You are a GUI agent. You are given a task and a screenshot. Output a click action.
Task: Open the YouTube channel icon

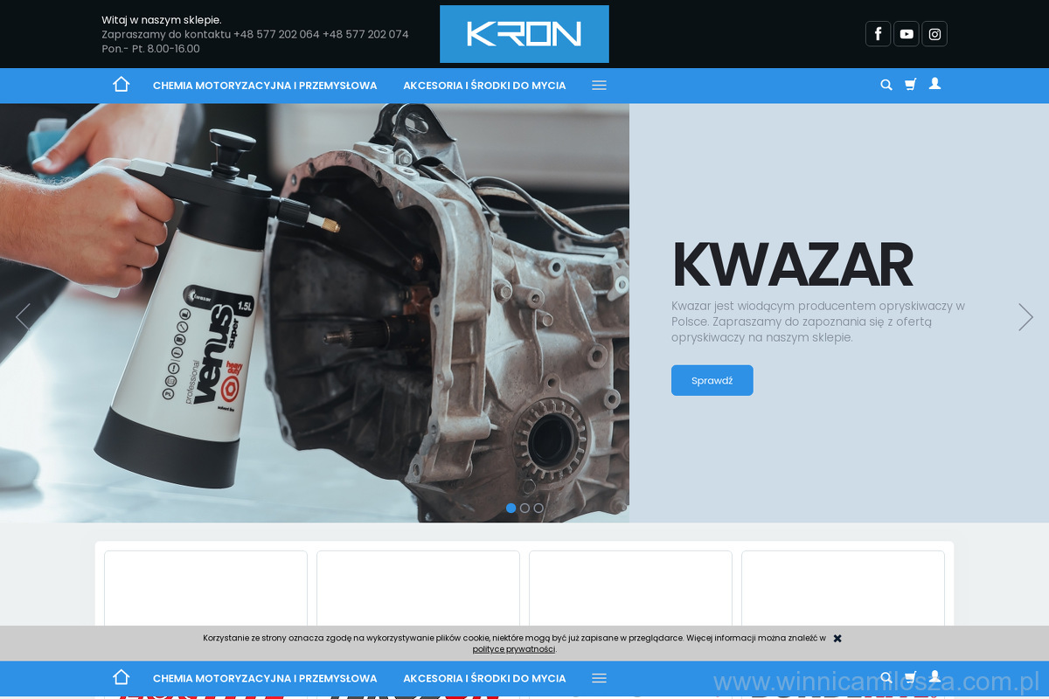(x=907, y=34)
